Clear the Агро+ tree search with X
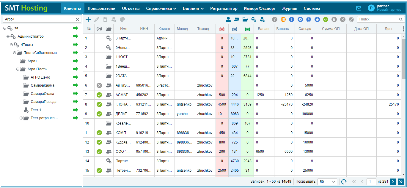 [x=78, y=19]
